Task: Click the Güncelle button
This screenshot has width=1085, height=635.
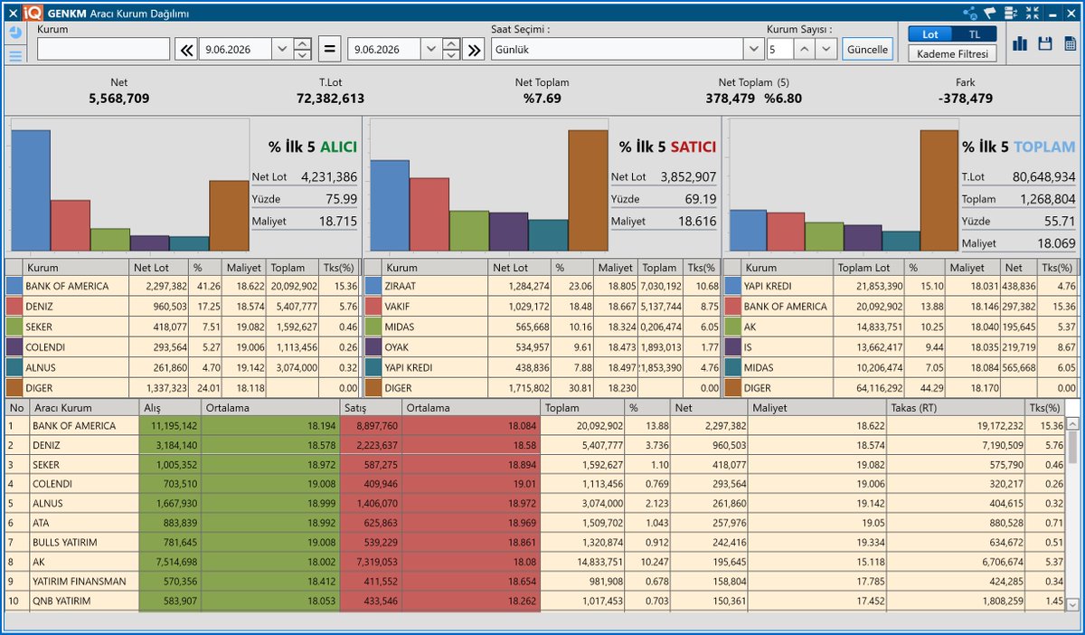Action: (x=866, y=49)
